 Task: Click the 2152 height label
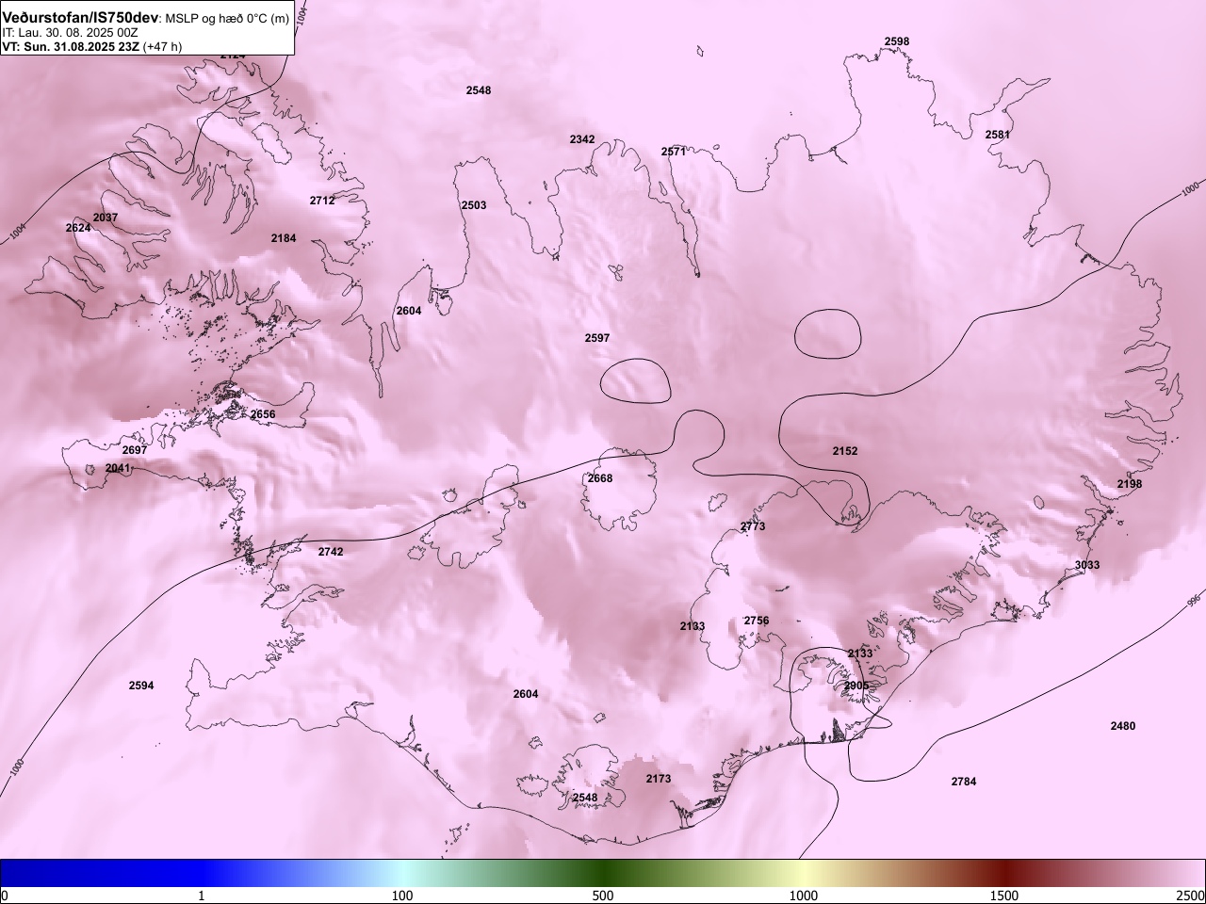tap(845, 451)
